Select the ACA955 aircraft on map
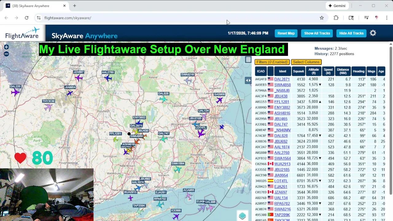393x221 pixels. click(x=189, y=196)
